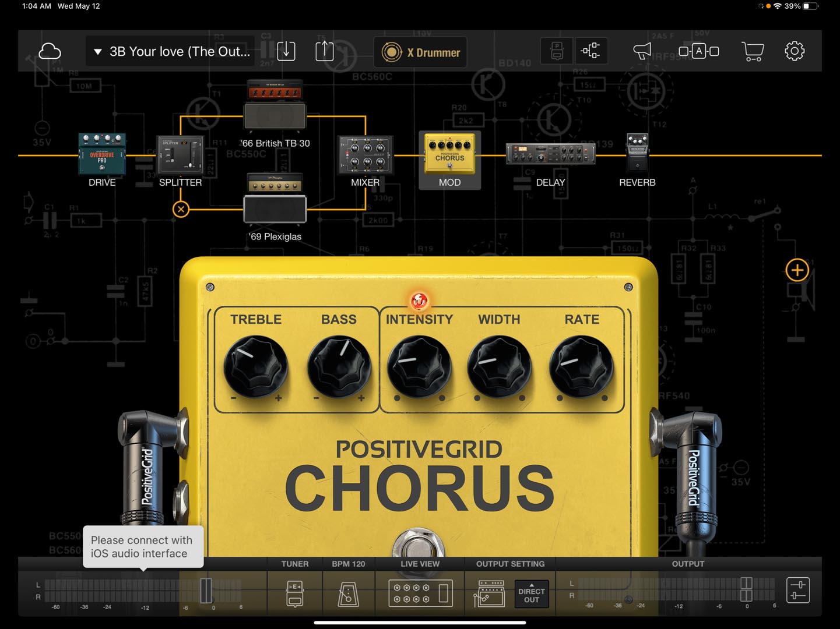Open the settings gear

[794, 51]
